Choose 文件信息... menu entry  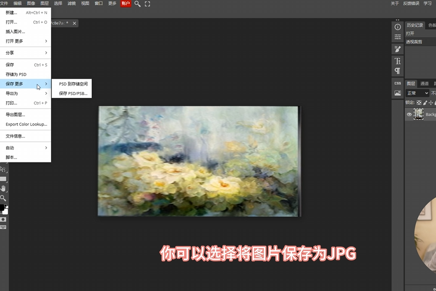tap(25, 136)
